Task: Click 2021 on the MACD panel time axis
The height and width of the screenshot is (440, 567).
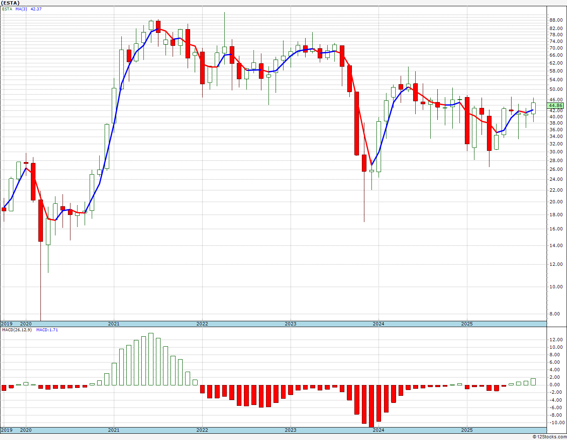Action: (114, 430)
